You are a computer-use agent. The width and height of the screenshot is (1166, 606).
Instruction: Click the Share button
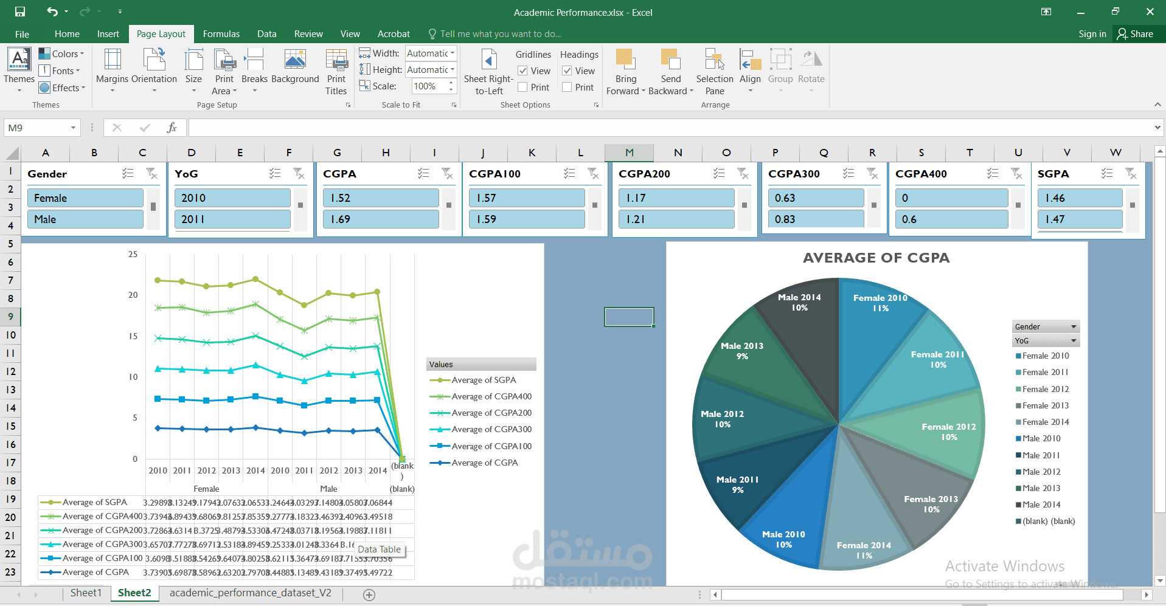pyautogui.click(x=1135, y=34)
